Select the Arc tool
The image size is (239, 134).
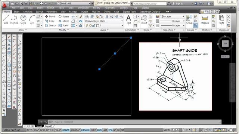pos(32,20)
